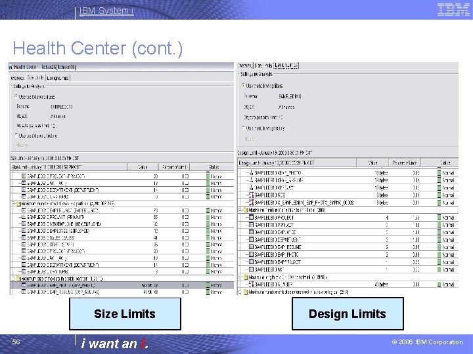Click Design Limit January 18 first column header

pyautogui.click(x=298, y=163)
